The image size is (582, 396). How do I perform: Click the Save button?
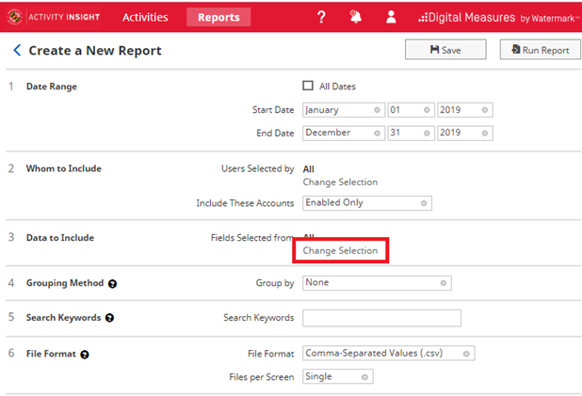click(x=445, y=50)
